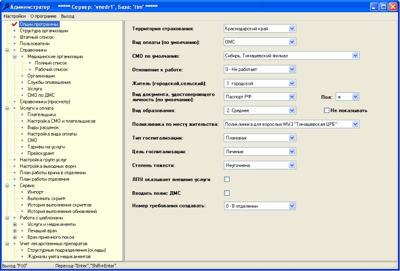Open Прейскурант tree item
This screenshot has width=400, height=271.
point(41,153)
